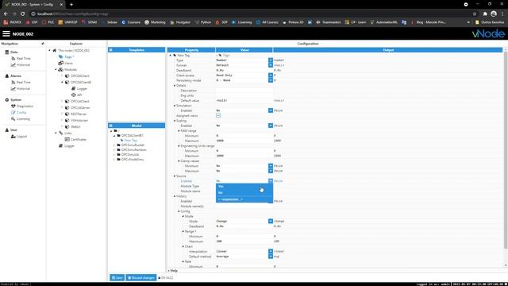The width and height of the screenshot is (508, 286).
Task: Open the history Mode dropdown showing Change
Action: 271,221
